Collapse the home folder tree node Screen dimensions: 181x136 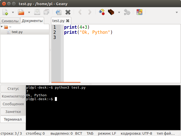(x=2, y=27)
